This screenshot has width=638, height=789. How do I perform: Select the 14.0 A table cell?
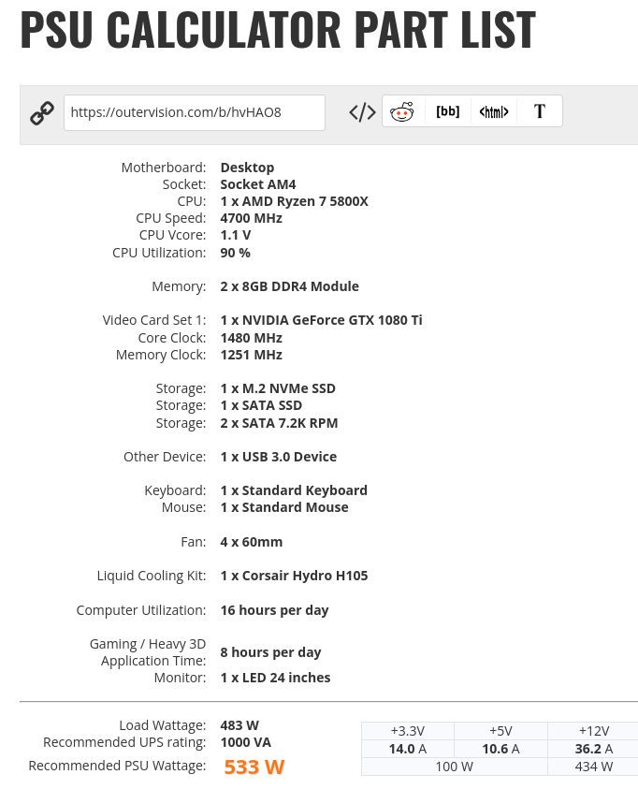(408, 749)
